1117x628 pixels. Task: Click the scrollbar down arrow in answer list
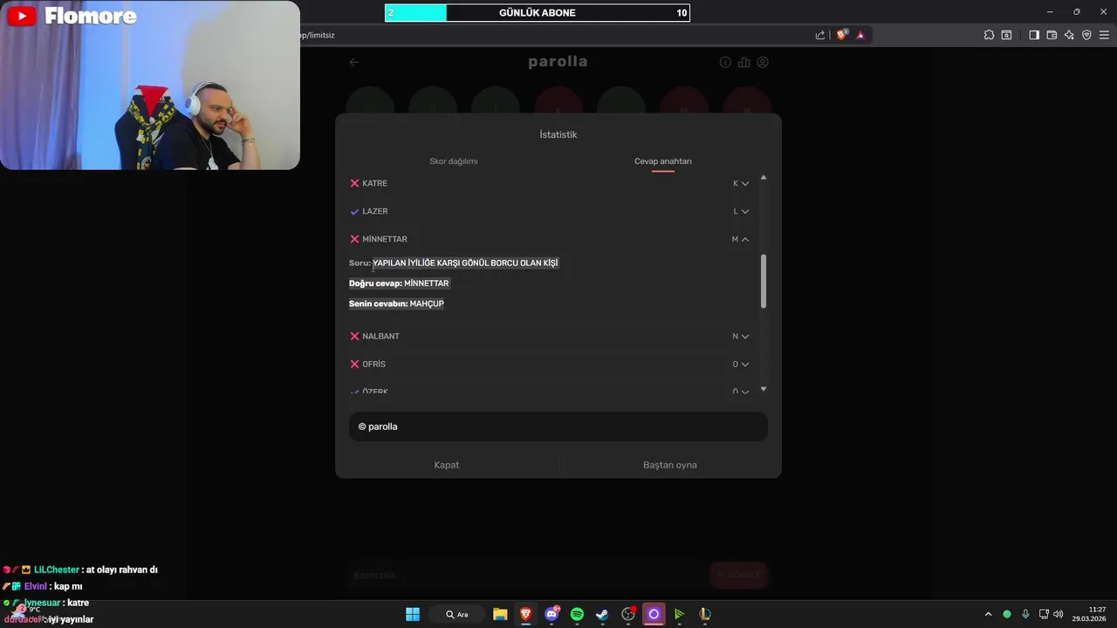pos(764,389)
